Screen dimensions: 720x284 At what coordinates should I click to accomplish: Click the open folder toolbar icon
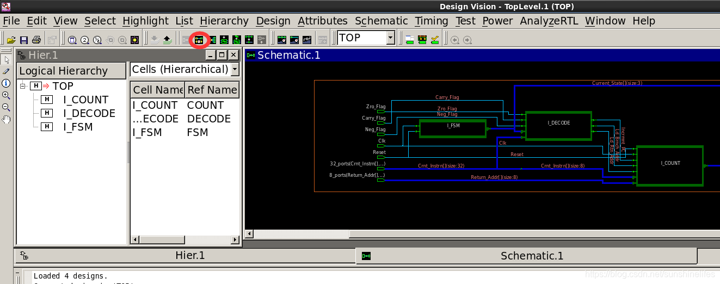(11, 40)
